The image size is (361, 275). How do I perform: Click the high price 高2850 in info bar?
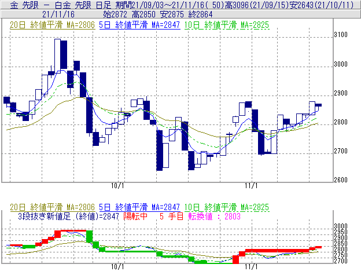pyautogui.click(x=143, y=14)
